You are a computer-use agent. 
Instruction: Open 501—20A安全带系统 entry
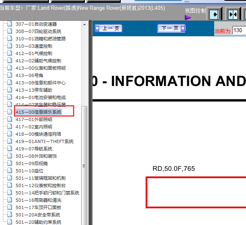point(38,215)
